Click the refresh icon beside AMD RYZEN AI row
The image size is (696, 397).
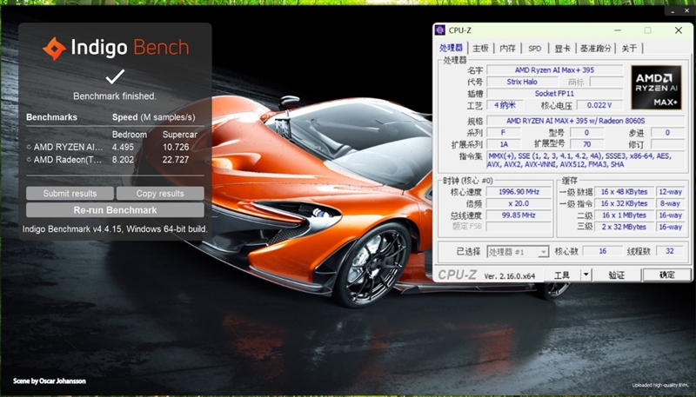coord(29,147)
